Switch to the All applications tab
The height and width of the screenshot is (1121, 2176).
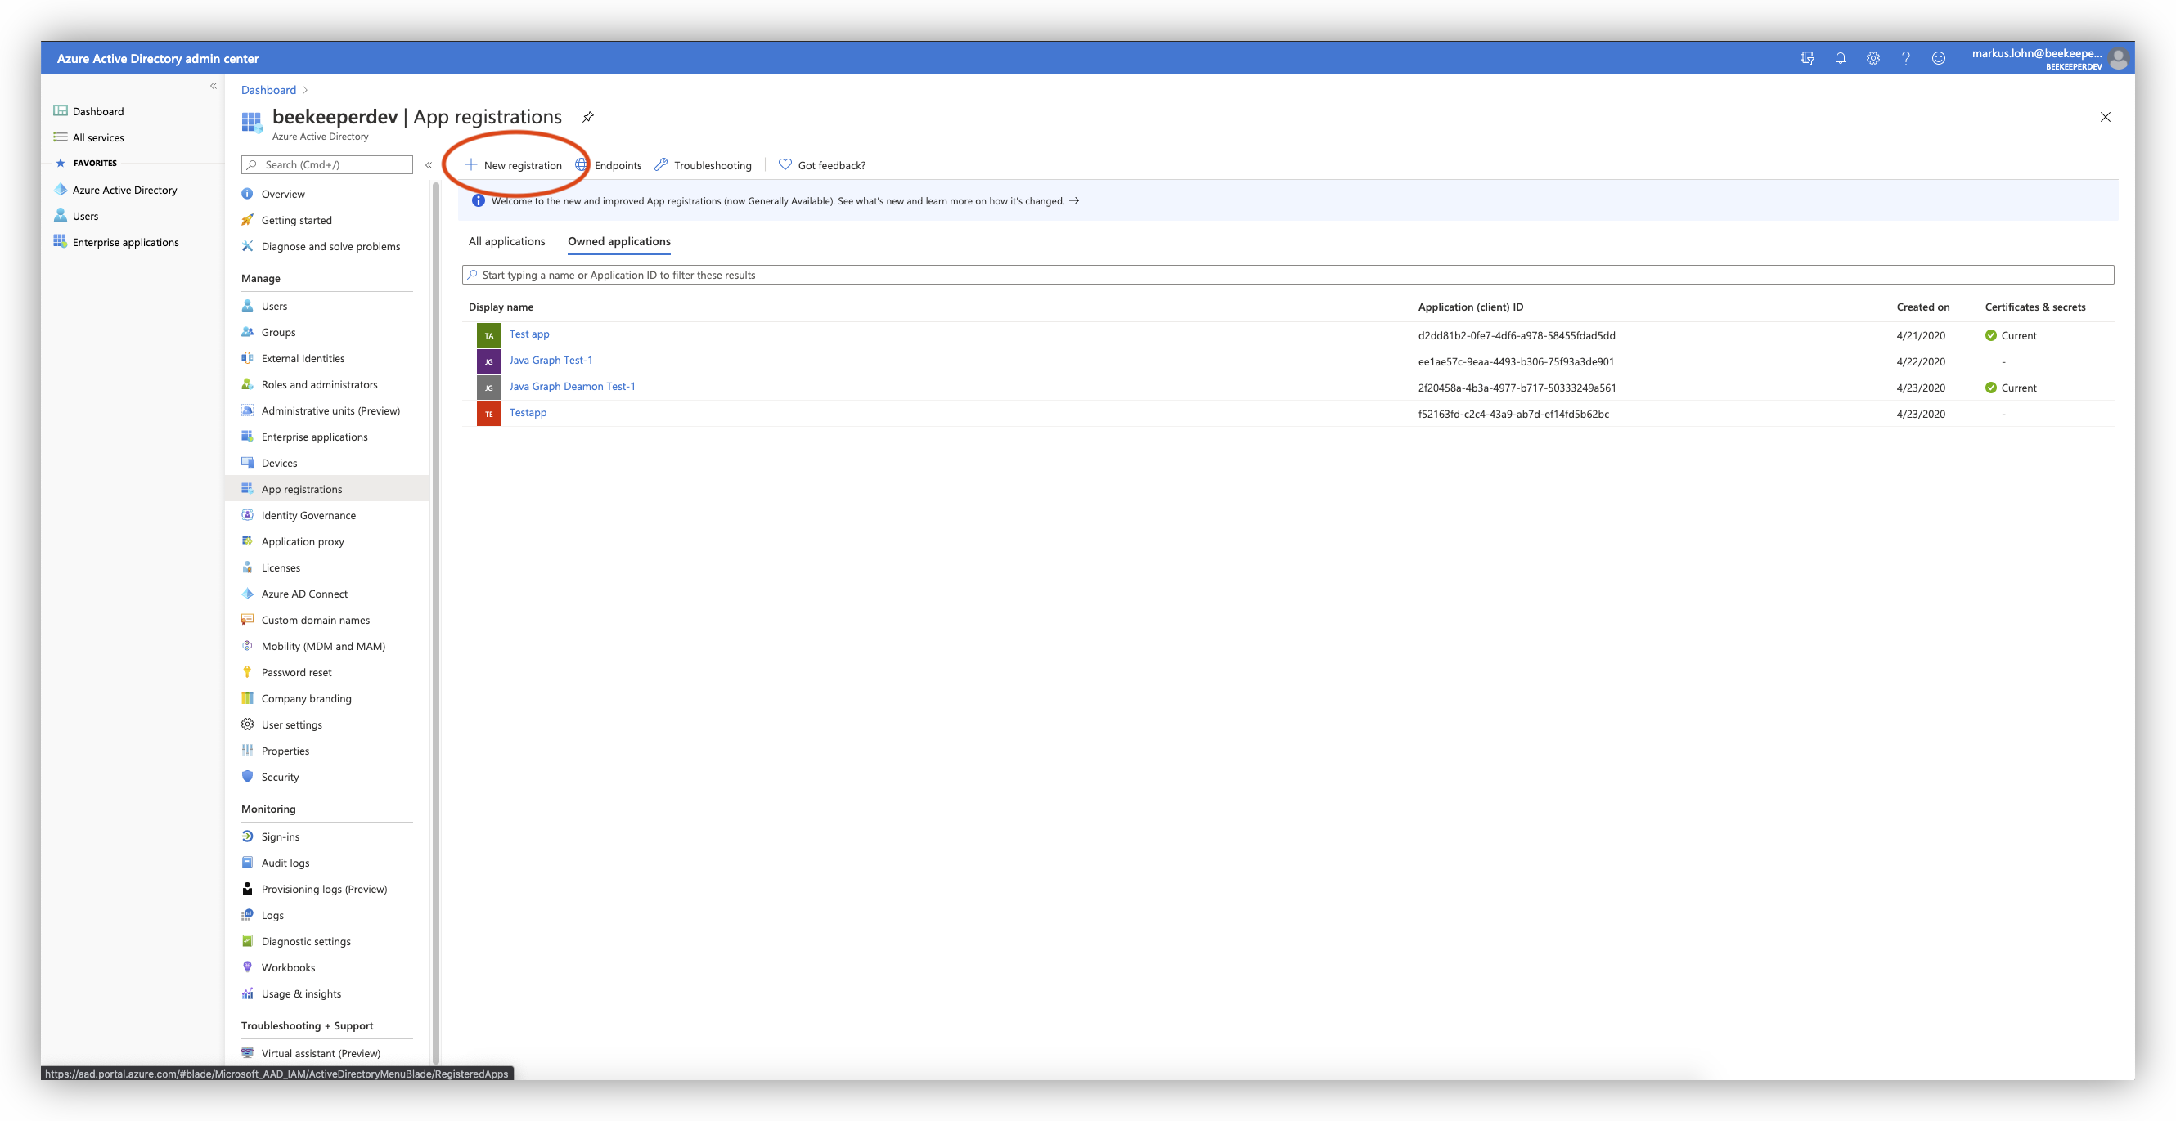506,241
